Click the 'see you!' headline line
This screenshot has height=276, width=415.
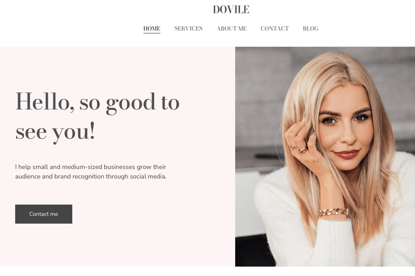(x=55, y=132)
